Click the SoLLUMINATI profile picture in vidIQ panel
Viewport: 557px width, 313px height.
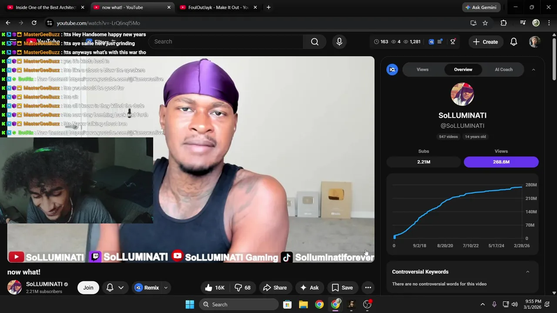[462, 94]
